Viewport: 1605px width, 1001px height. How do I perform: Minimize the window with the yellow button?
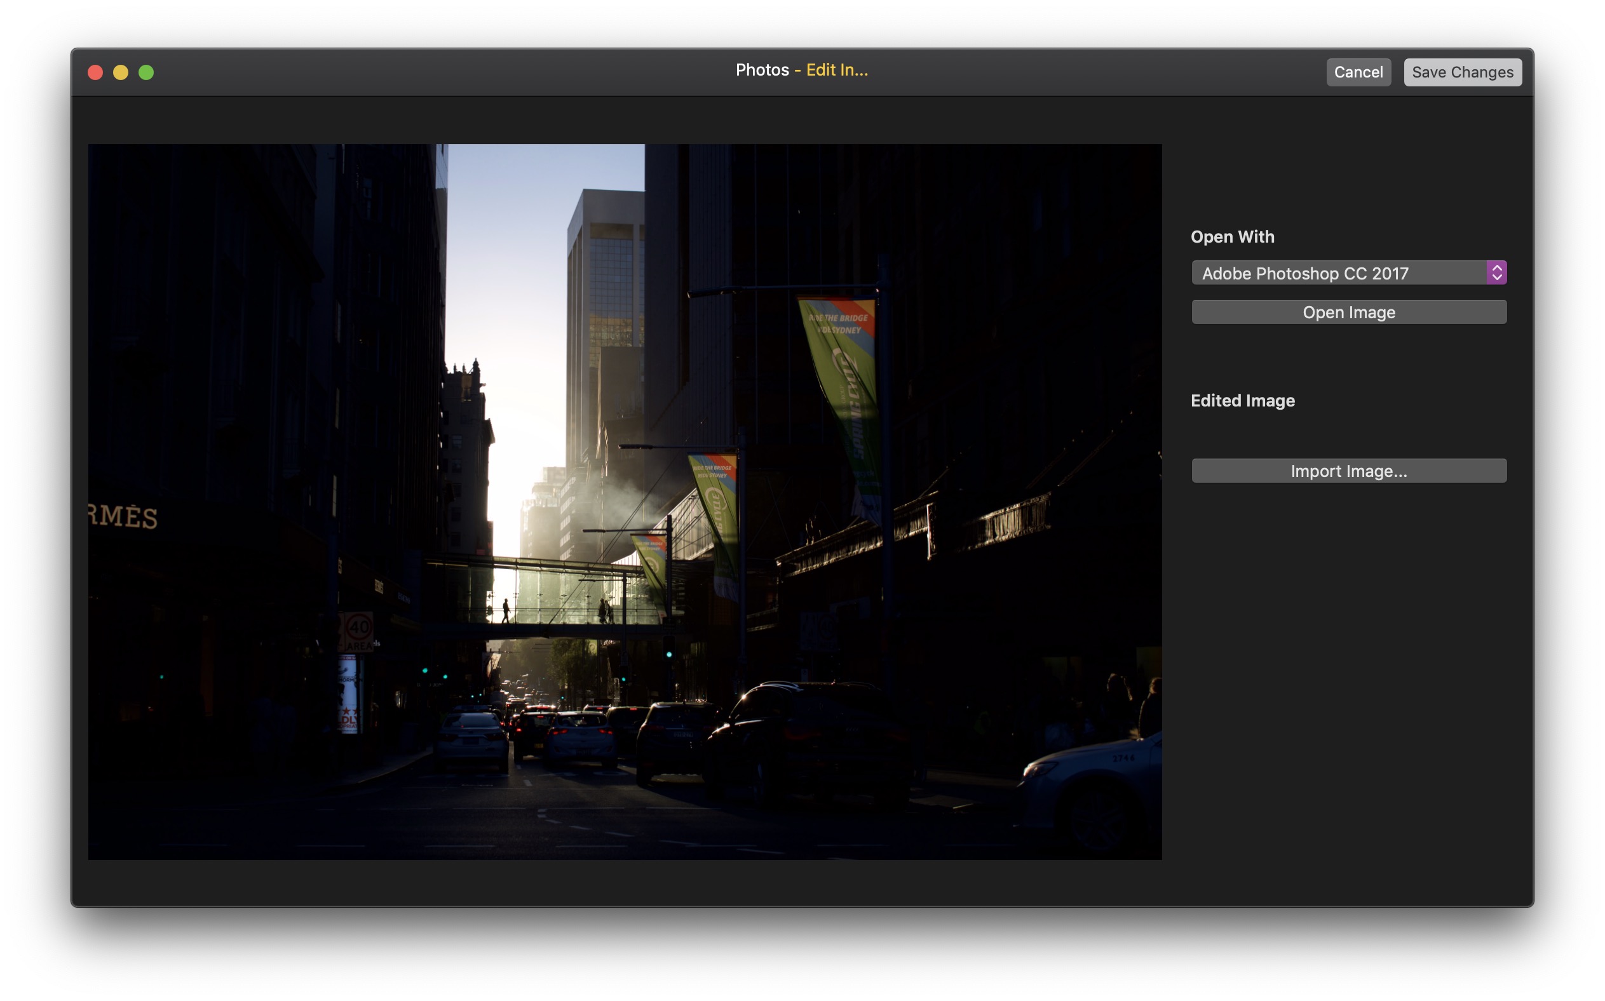tap(121, 72)
